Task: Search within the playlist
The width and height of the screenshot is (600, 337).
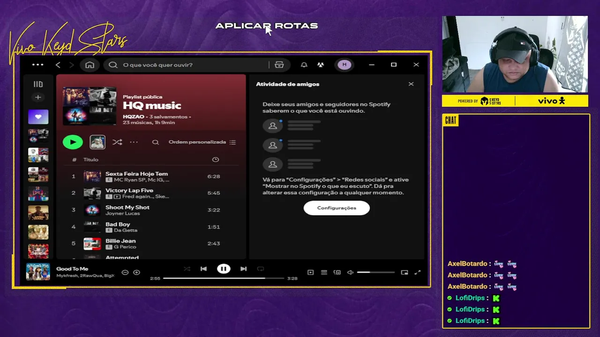Action: [x=155, y=142]
